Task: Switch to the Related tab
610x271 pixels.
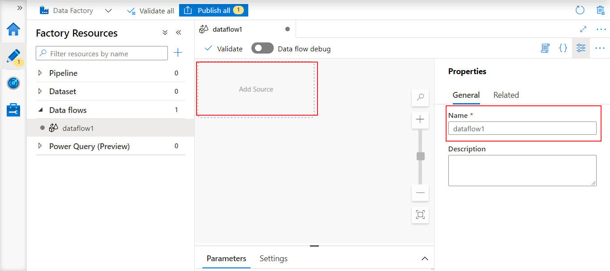Action: pyautogui.click(x=506, y=95)
